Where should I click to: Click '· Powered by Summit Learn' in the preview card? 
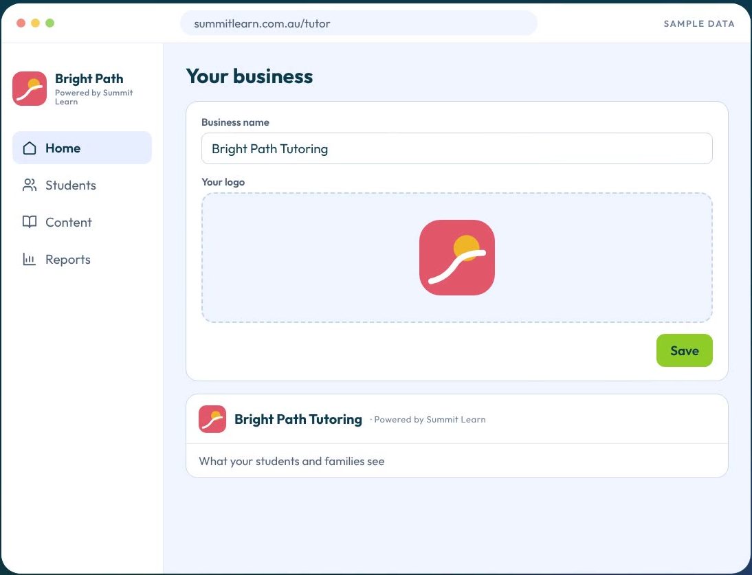coord(428,420)
